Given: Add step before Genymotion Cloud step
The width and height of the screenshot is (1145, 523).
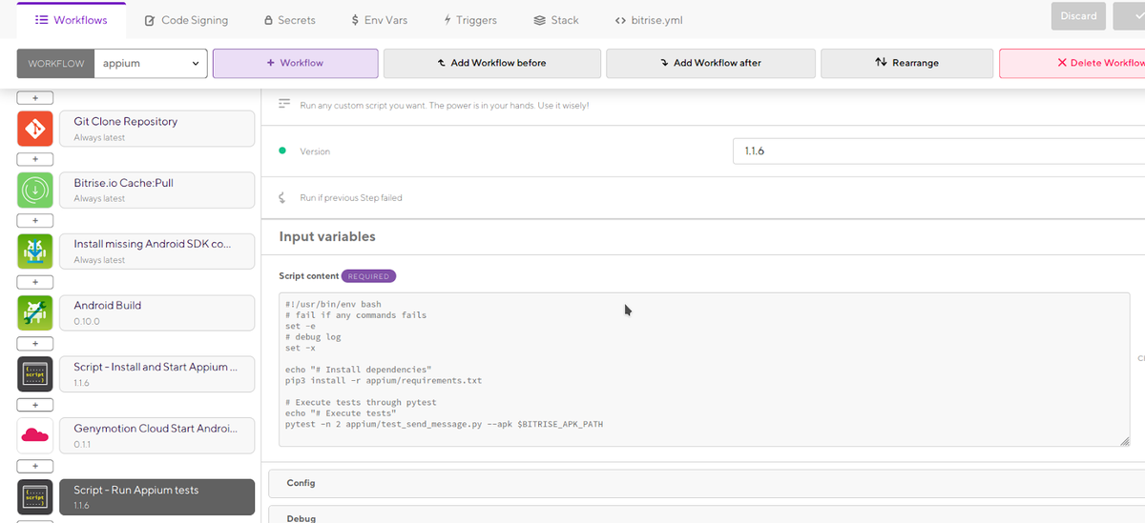Looking at the screenshot, I should (34, 405).
